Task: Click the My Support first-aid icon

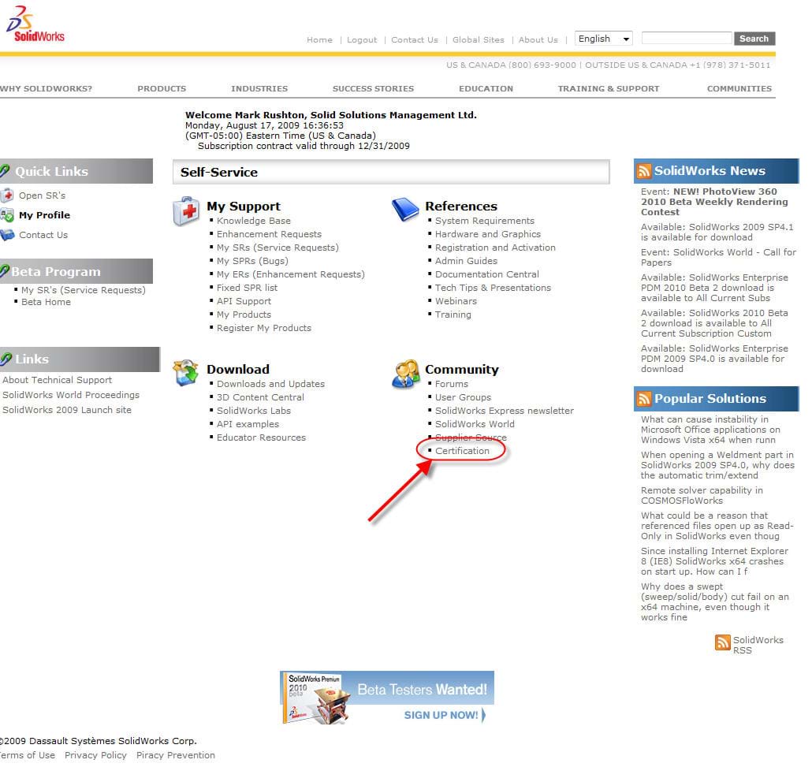Action: coord(186,211)
